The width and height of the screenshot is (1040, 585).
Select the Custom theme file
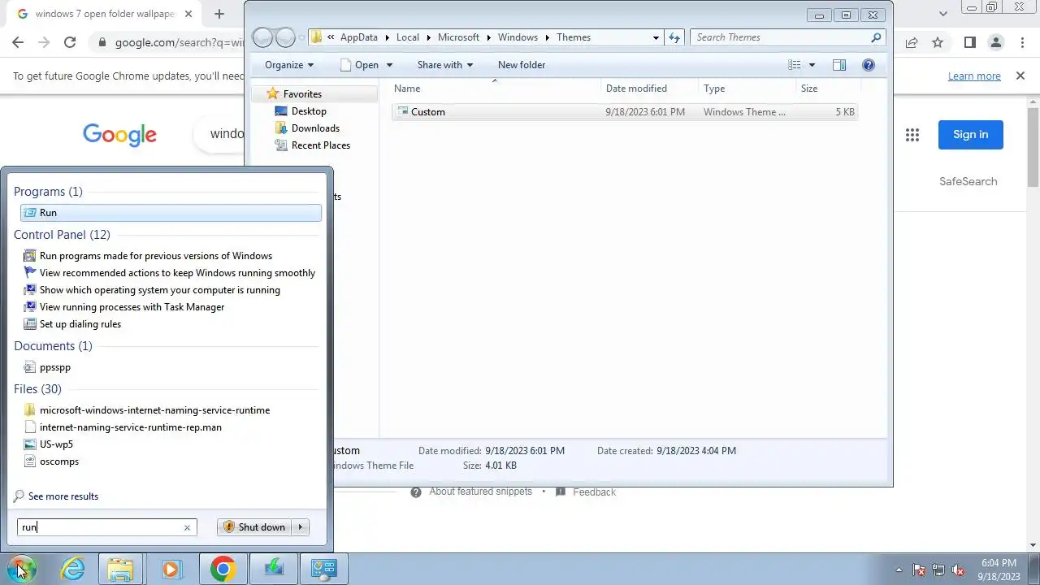624,112
